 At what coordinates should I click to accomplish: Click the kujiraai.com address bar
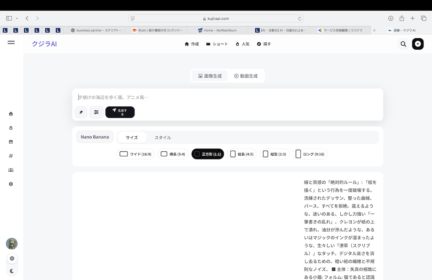(x=216, y=18)
